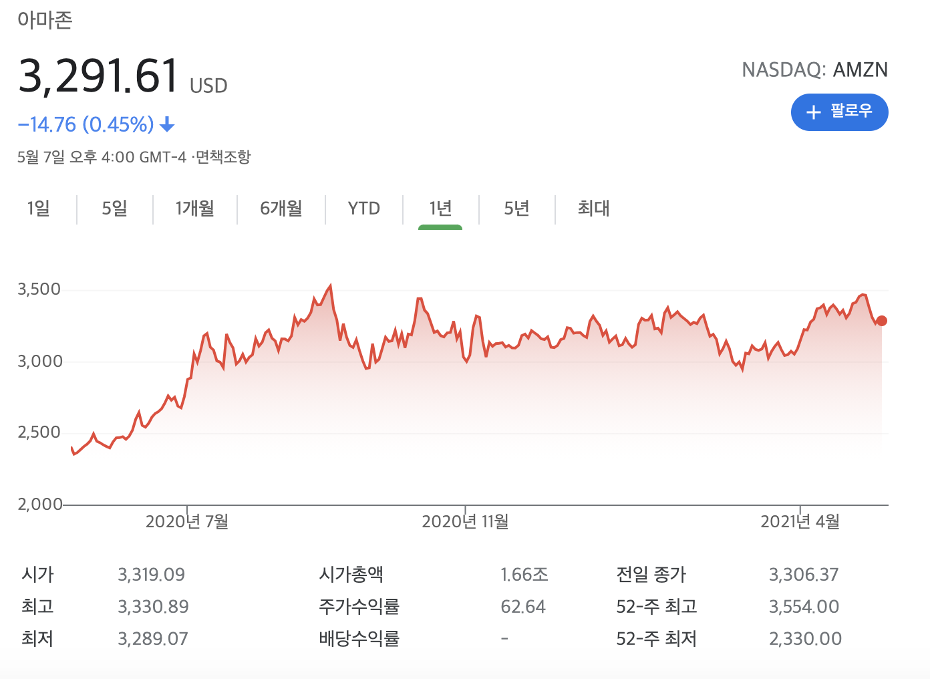Click the 아마존 company name heading
The height and width of the screenshot is (679, 930).
[x=45, y=20]
